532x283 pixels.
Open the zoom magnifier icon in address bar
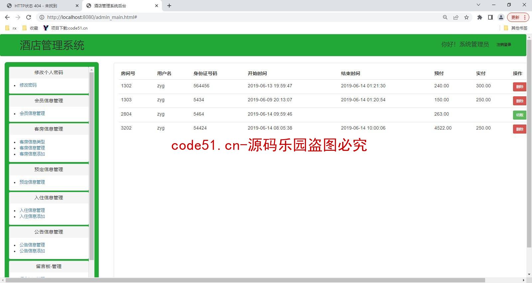pos(445,17)
